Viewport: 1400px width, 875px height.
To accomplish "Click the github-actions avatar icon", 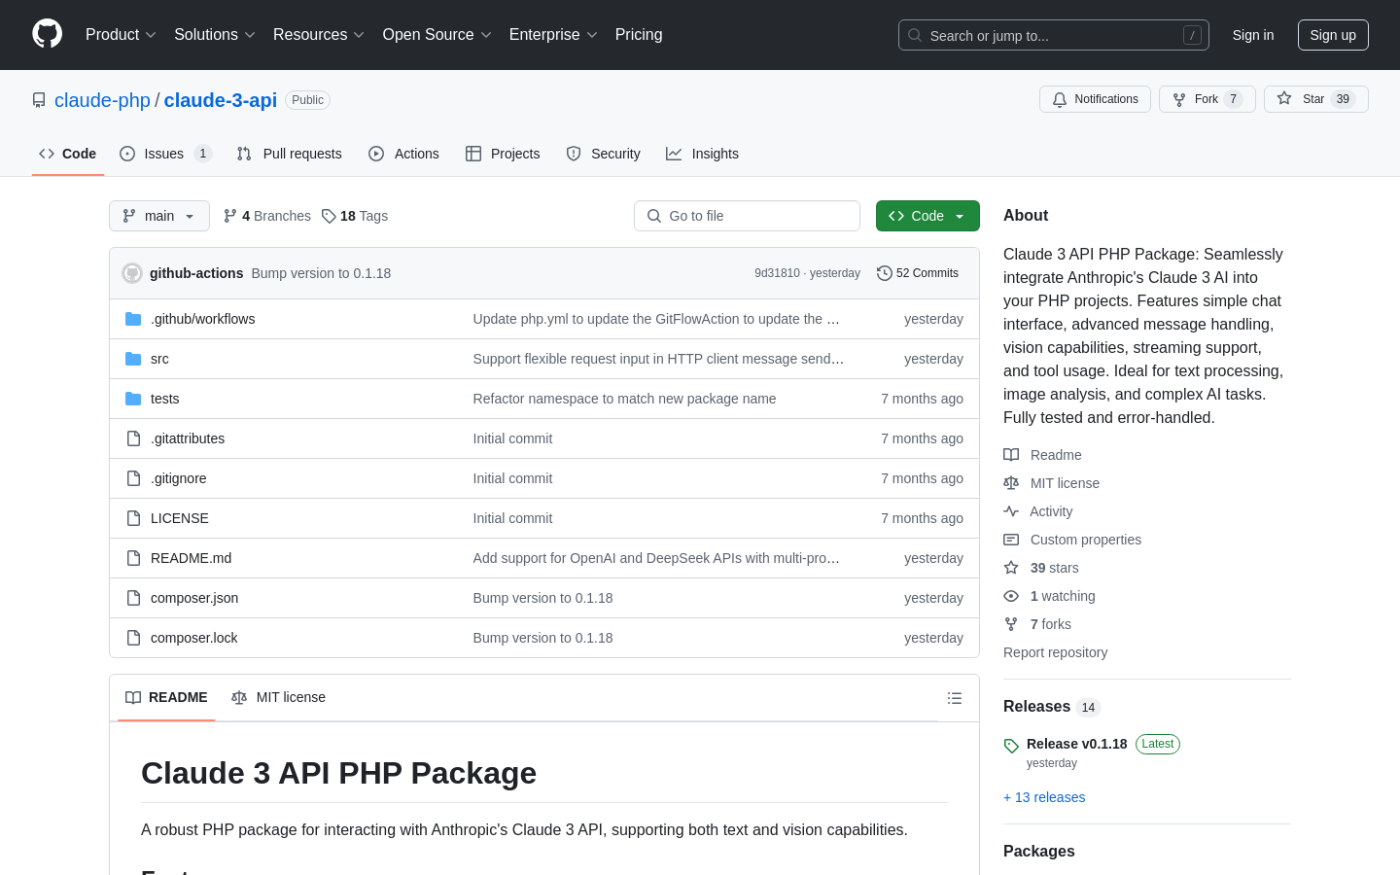I will click(x=132, y=273).
